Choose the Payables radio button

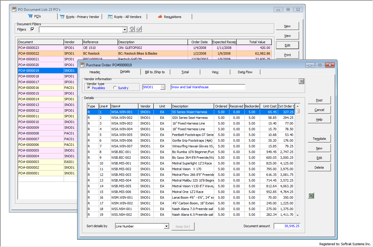pos(89,88)
